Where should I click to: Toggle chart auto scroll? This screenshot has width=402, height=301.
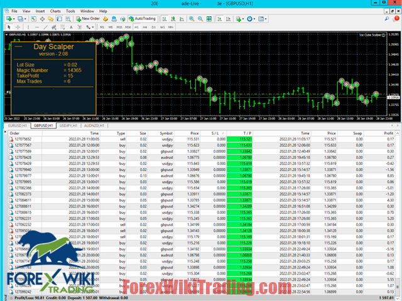coord(220,19)
